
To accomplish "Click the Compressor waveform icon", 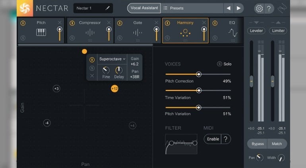I will pyautogui.click(x=90, y=33).
